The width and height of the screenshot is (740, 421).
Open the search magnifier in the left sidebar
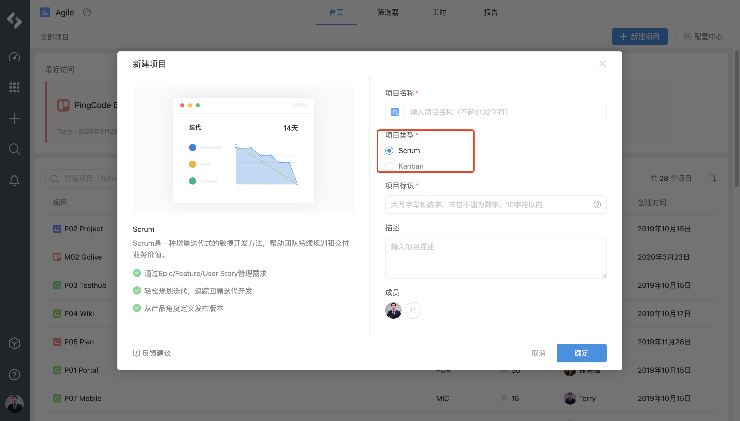14,149
